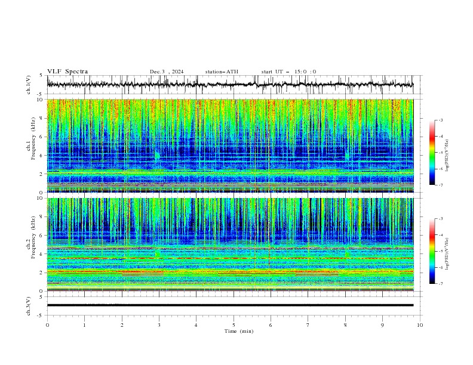
Task: Click the "-7" value on ch.2 colorbar
Action: click(x=441, y=284)
